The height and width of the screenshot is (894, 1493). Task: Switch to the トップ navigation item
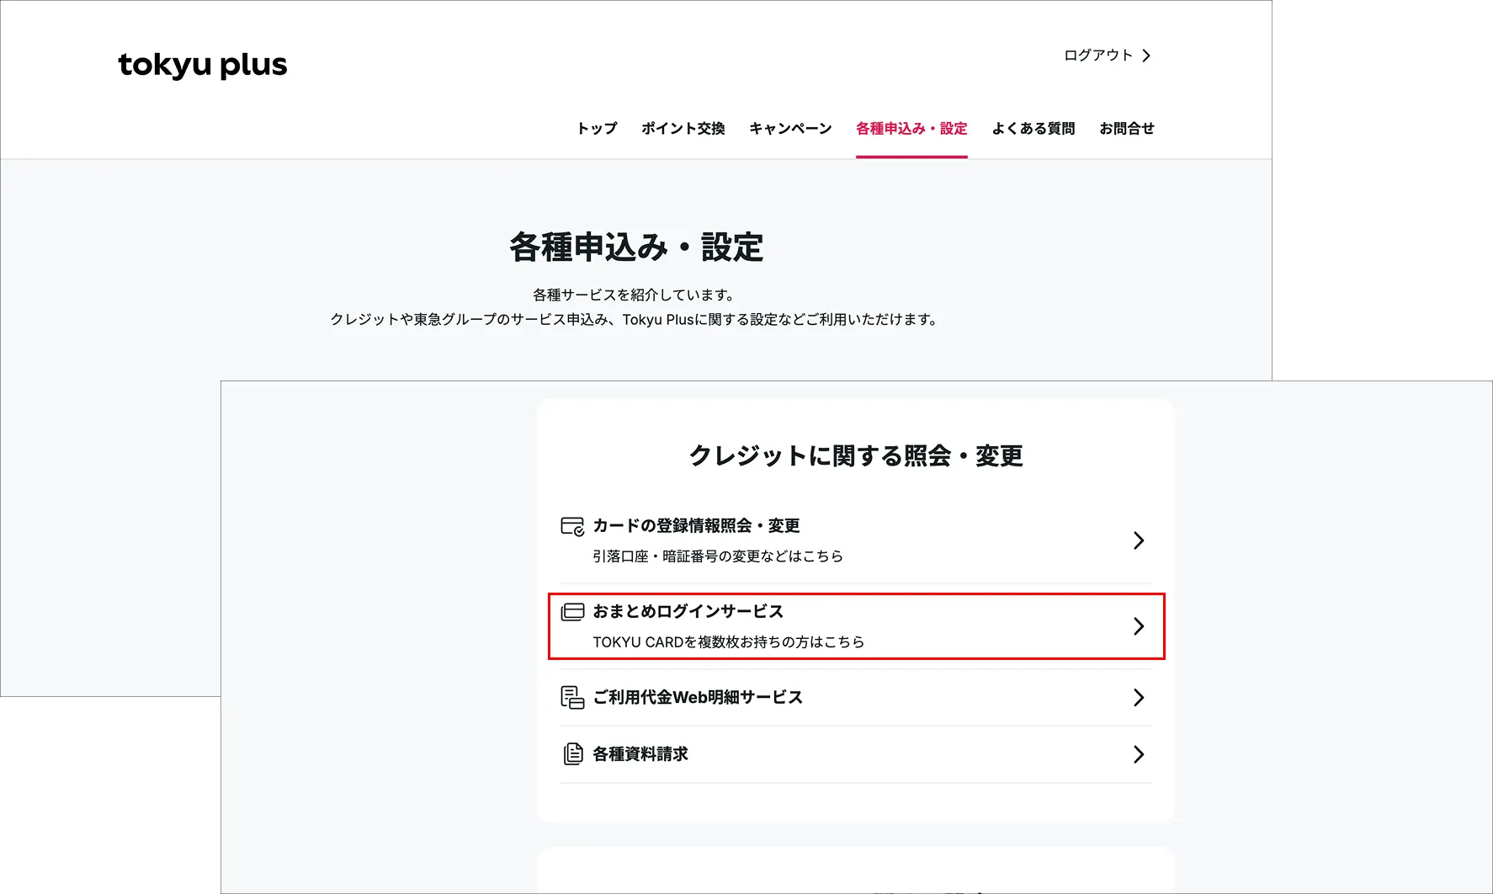pyautogui.click(x=597, y=128)
